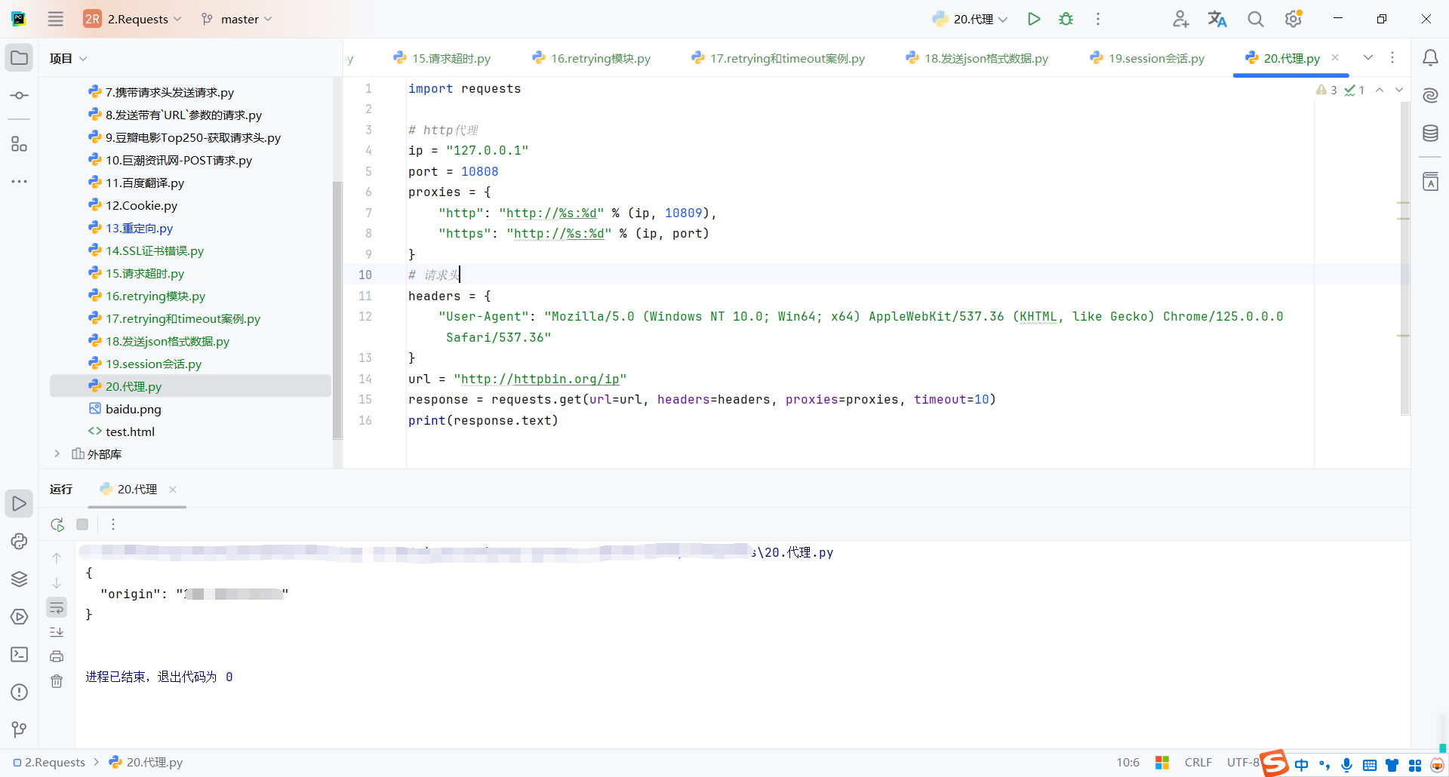
Task: Go to previous highlighted problem
Action: [1380, 90]
